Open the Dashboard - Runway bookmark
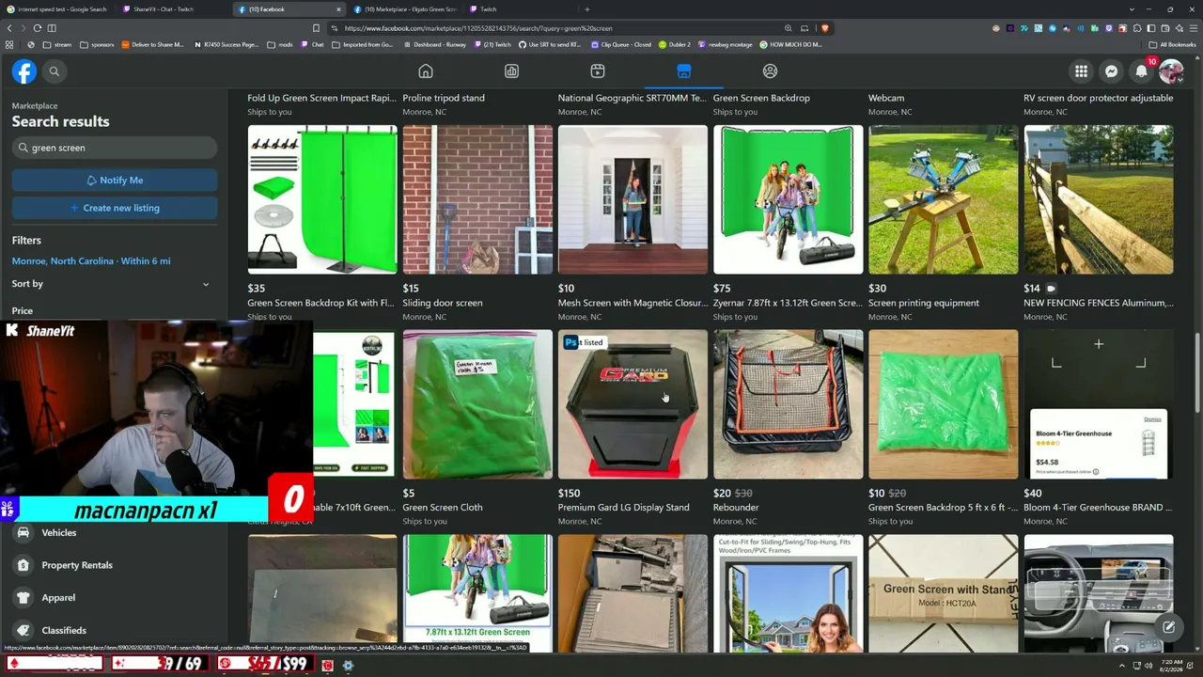This screenshot has width=1203, height=677. coord(436,44)
